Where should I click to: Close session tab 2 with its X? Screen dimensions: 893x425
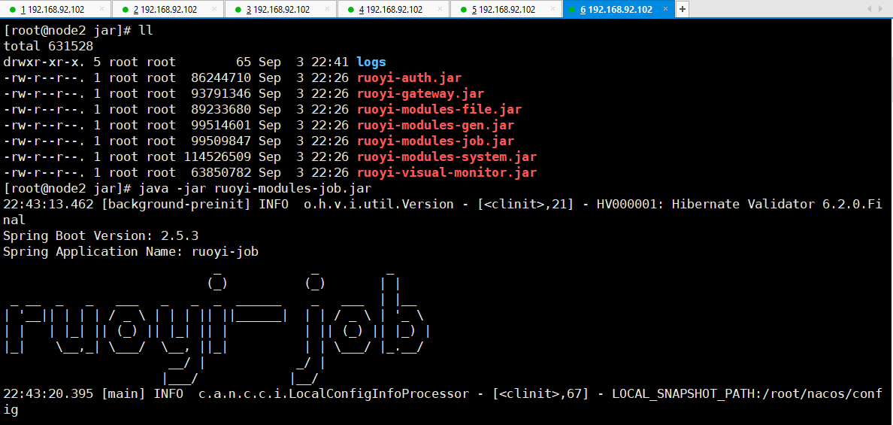[x=215, y=10]
